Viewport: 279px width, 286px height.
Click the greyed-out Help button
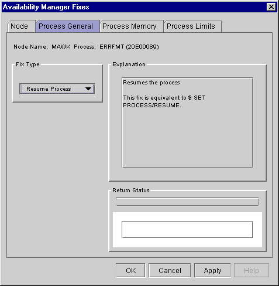click(252, 271)
